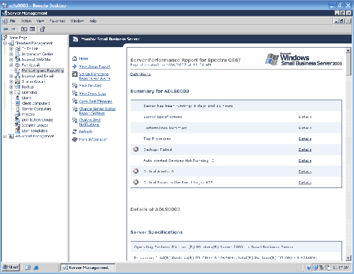Screen dimensions: 354x274
Task: Click the Backup Failed error icon
Action: tap(136, 149)
